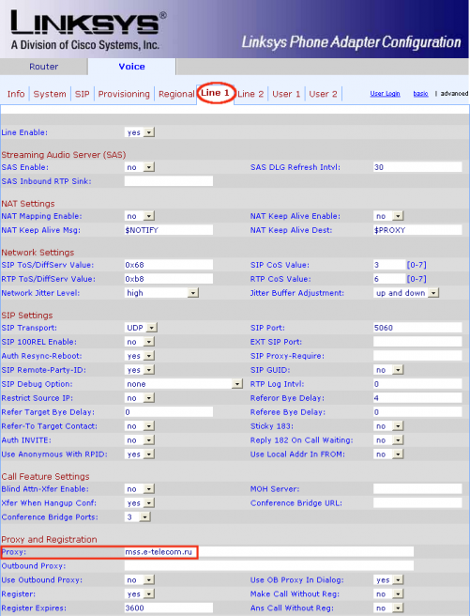Screen dimensions: 470x616
Task: Click the SIP Proxy-Require field
Action: 417,356
